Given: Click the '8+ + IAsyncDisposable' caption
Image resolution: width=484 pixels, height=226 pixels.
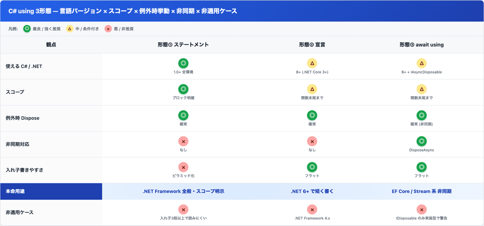Looking at the screenshot, I should (x=421, y=72).
